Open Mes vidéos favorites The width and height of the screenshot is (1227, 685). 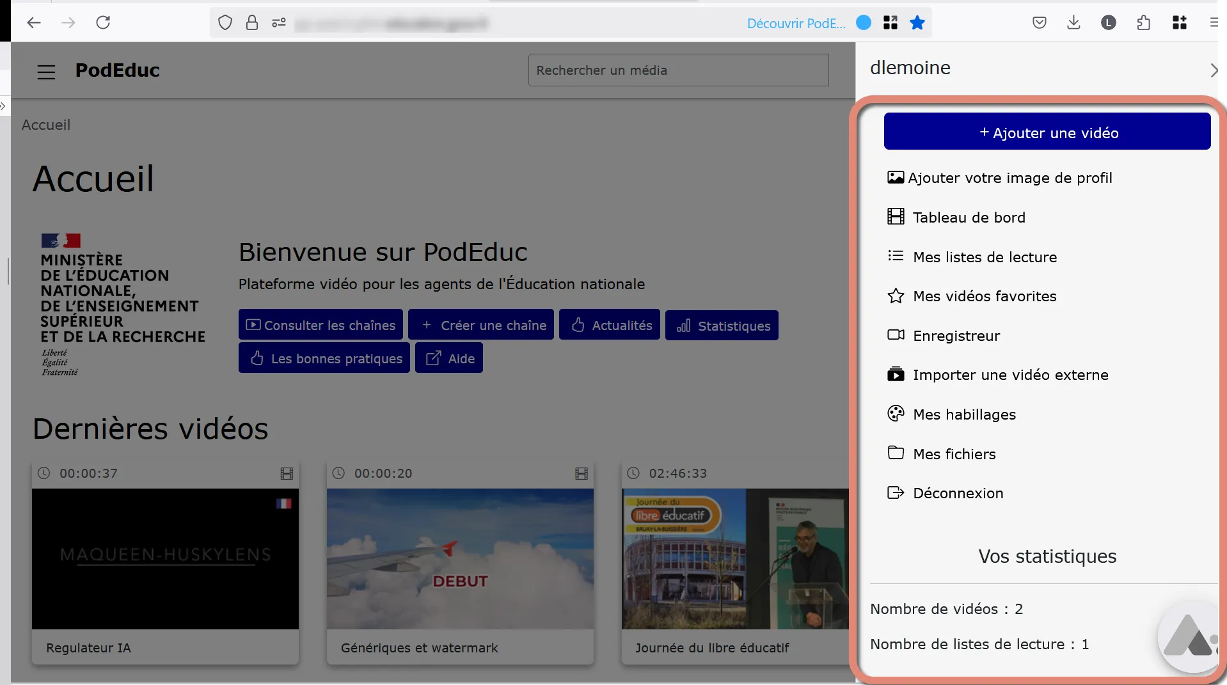point(972,296)
